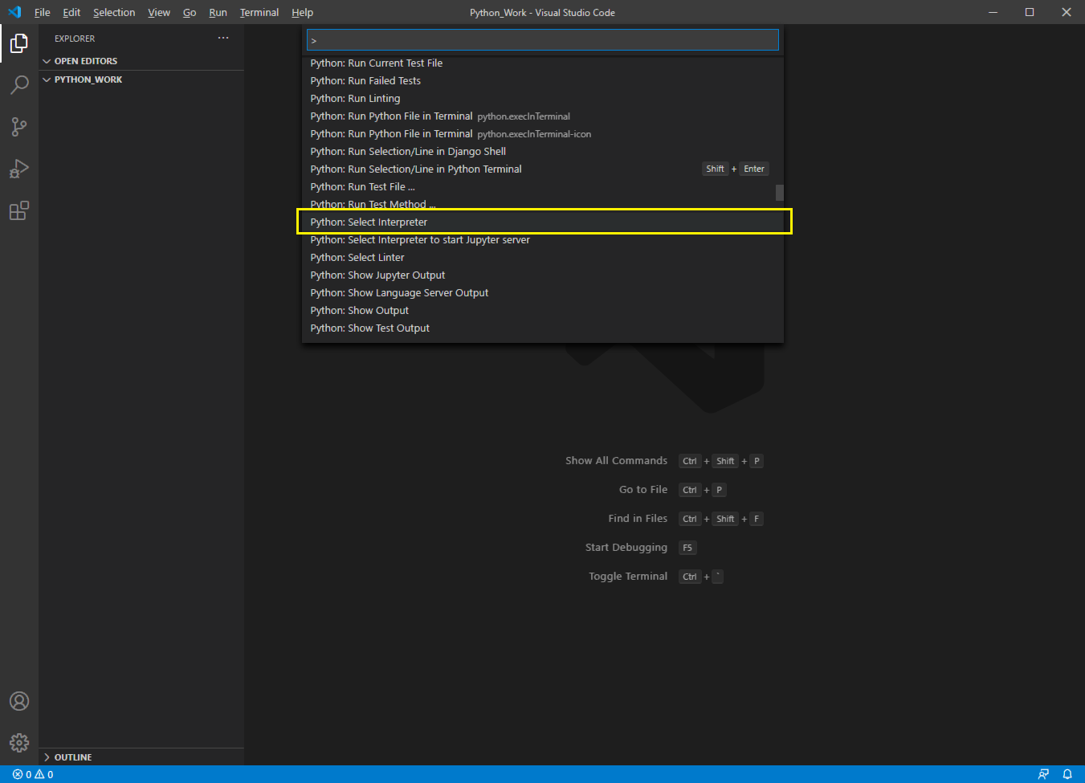
Task: Open notifications bell in status bar
Action: tap(1067, 774)
